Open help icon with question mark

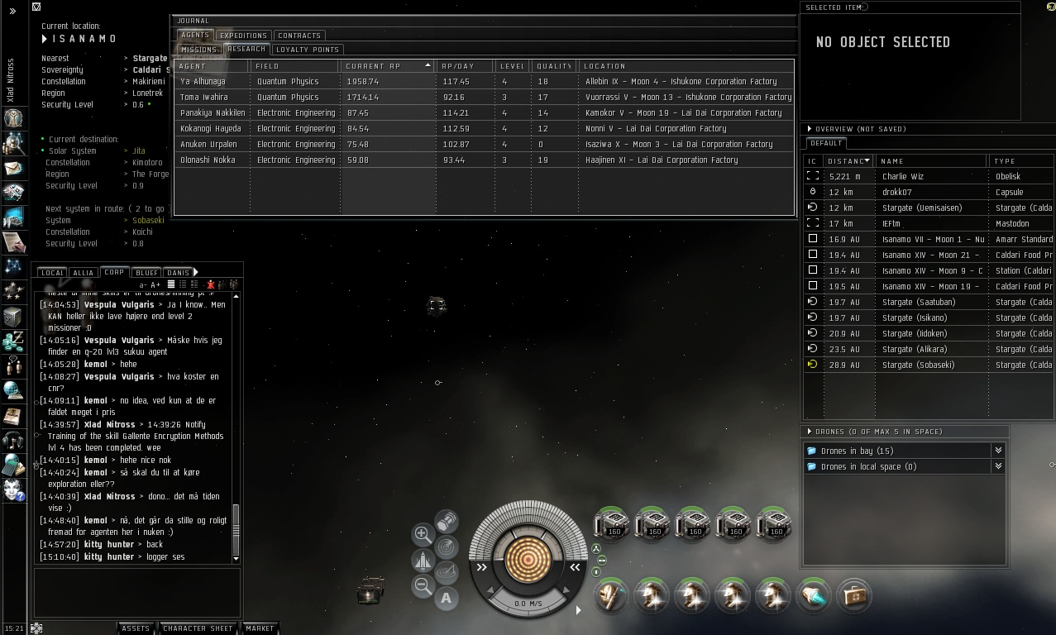[12, 489]
